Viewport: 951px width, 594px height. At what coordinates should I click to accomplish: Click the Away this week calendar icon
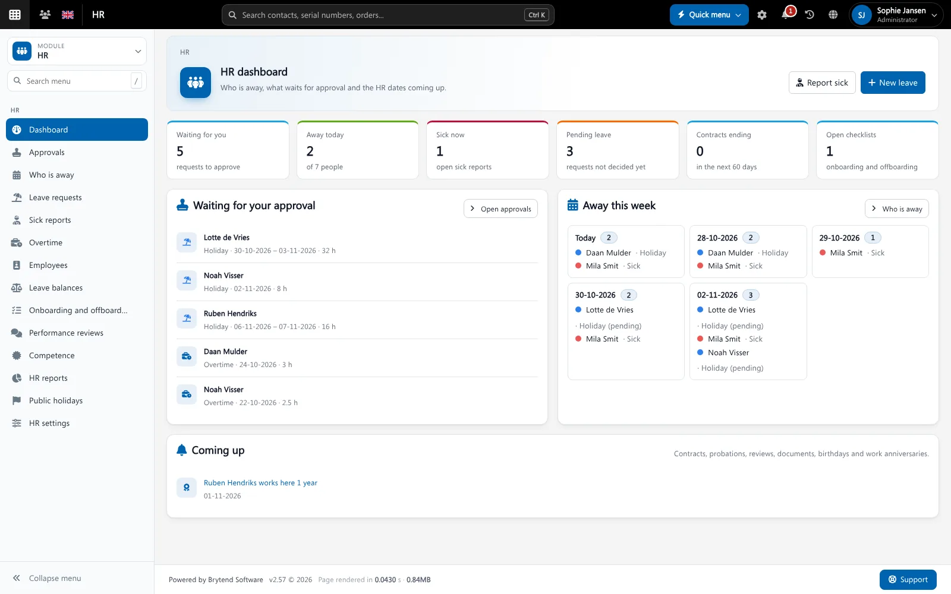tap(572, 205)
